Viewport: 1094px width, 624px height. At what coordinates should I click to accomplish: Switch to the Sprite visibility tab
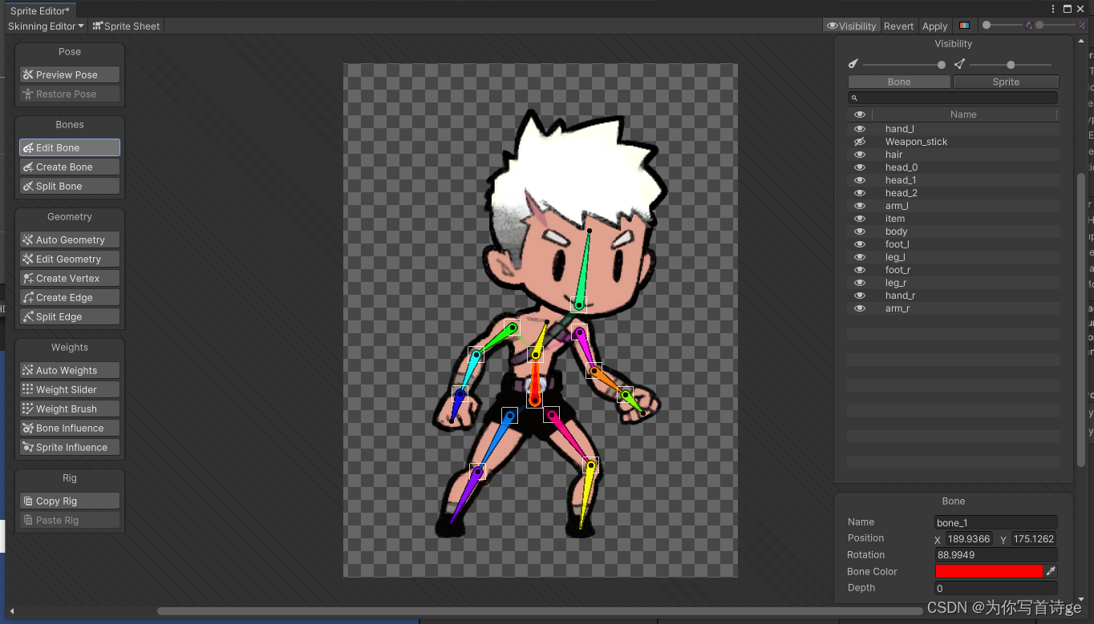click(x=1006, y=82)
